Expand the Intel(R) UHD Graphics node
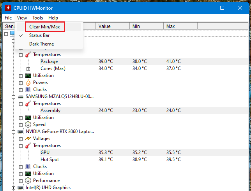The width and height of the screenshot is (251, 191). pos(13,188)
